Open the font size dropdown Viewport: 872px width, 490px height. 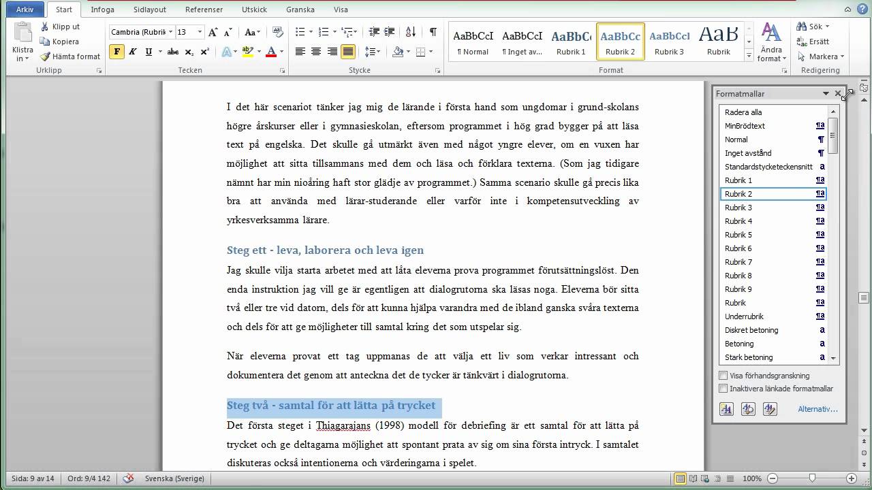pos(200,32)
